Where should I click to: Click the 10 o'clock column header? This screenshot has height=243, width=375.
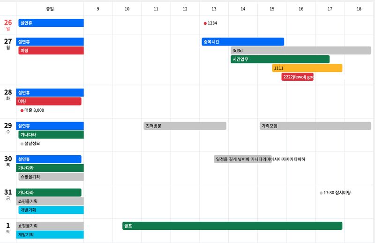click(127, 9)
